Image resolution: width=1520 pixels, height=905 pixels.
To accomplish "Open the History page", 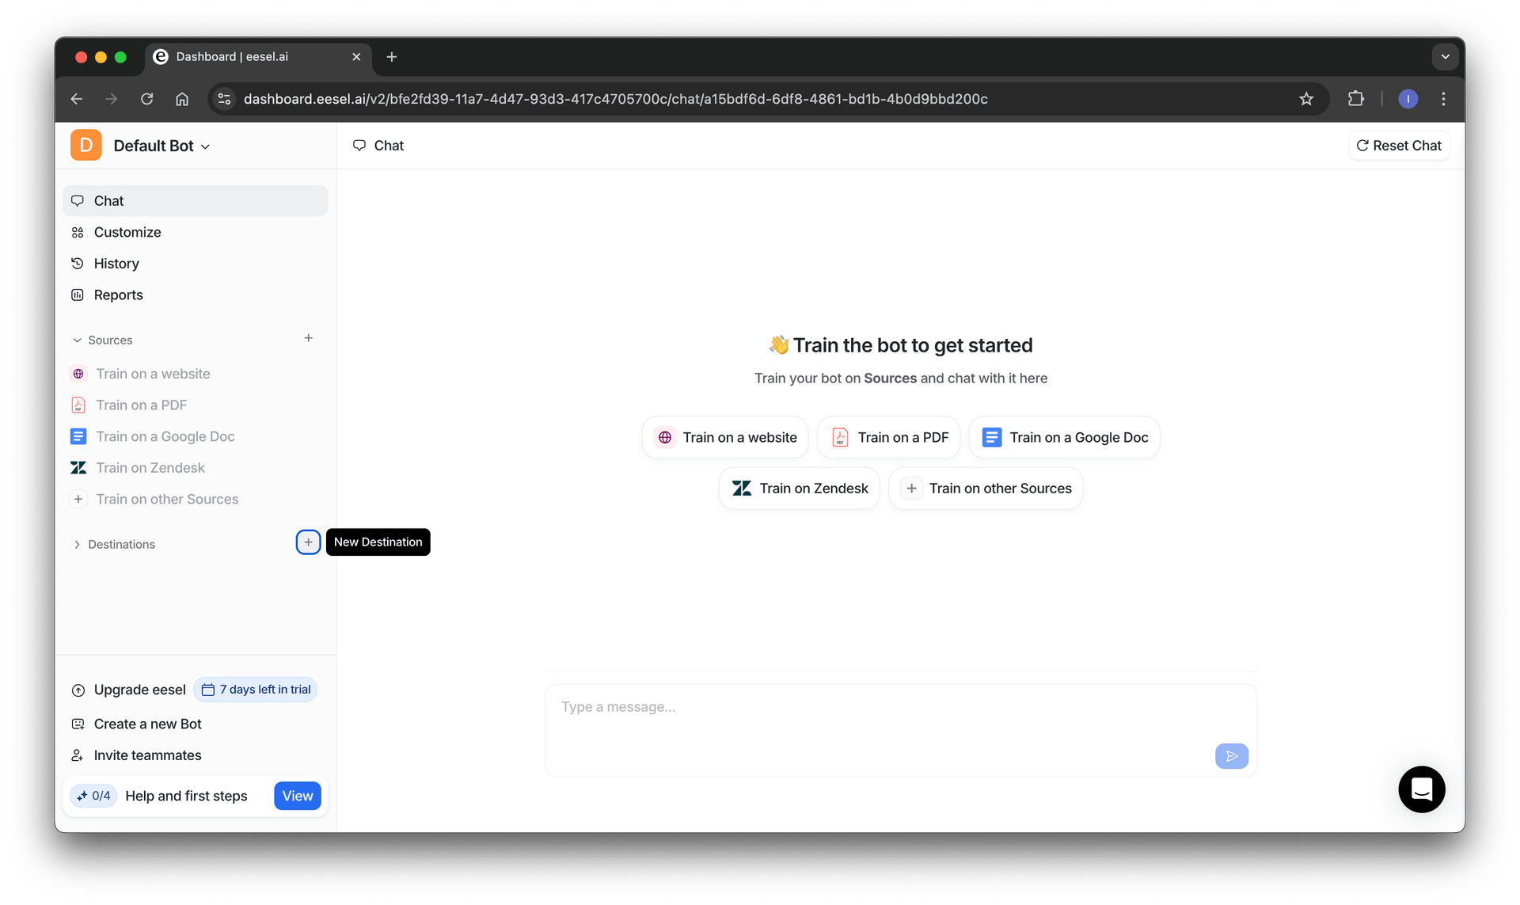I will 195,264.
